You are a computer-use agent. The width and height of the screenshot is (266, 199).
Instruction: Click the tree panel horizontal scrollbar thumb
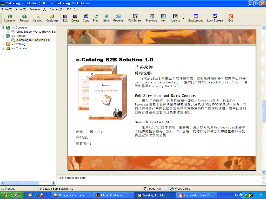22,183
